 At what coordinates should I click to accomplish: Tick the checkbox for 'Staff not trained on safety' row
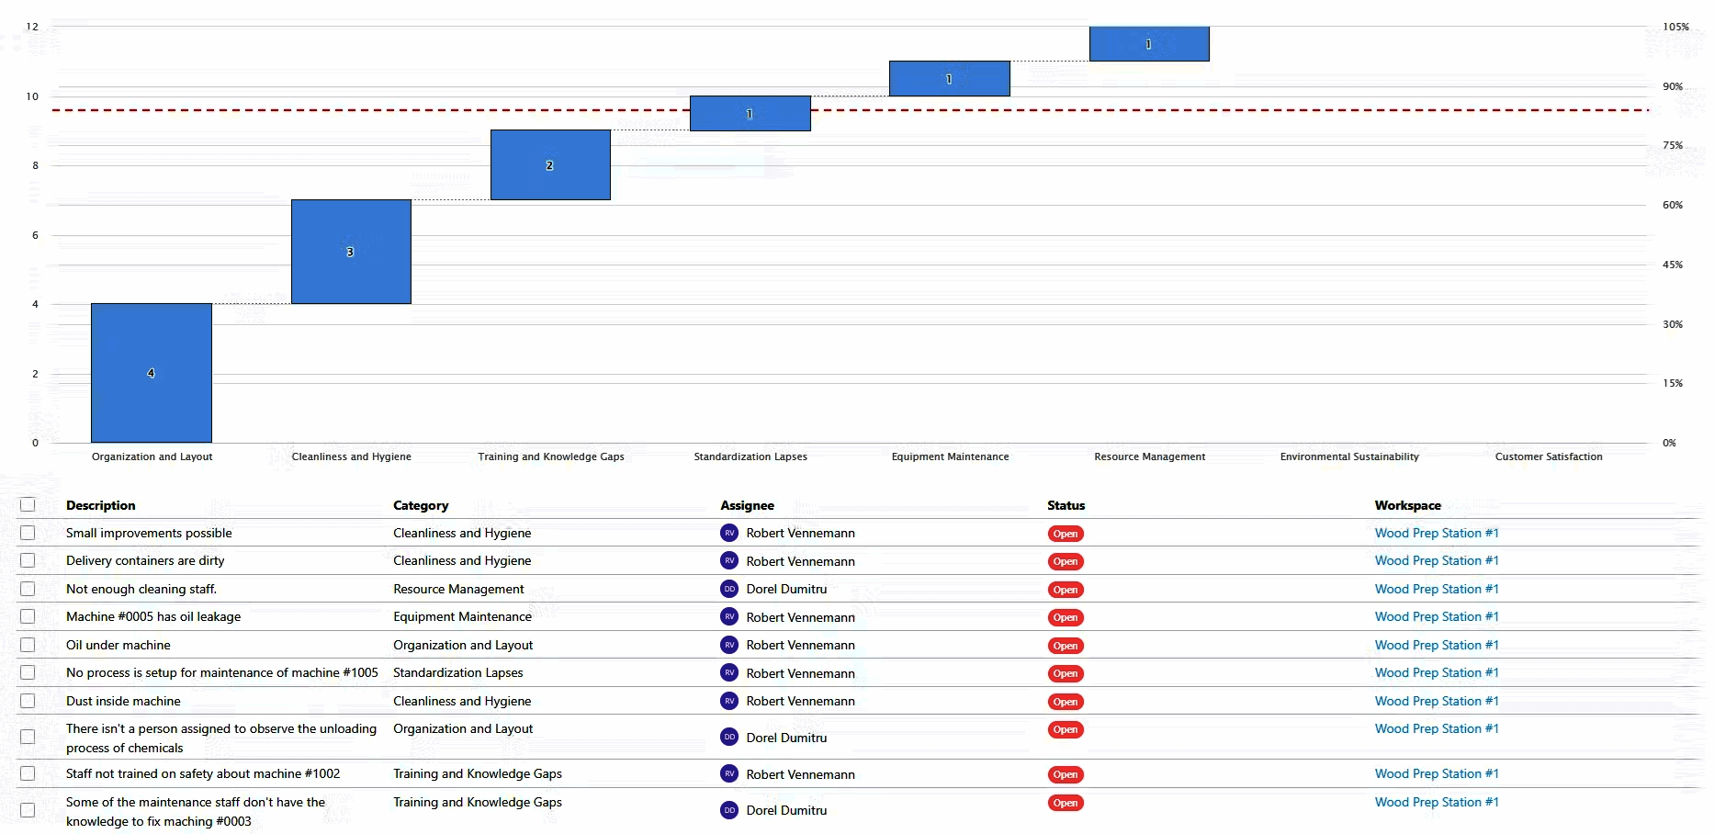point(28,773)
